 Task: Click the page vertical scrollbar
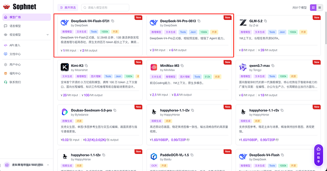click(326, 27)
